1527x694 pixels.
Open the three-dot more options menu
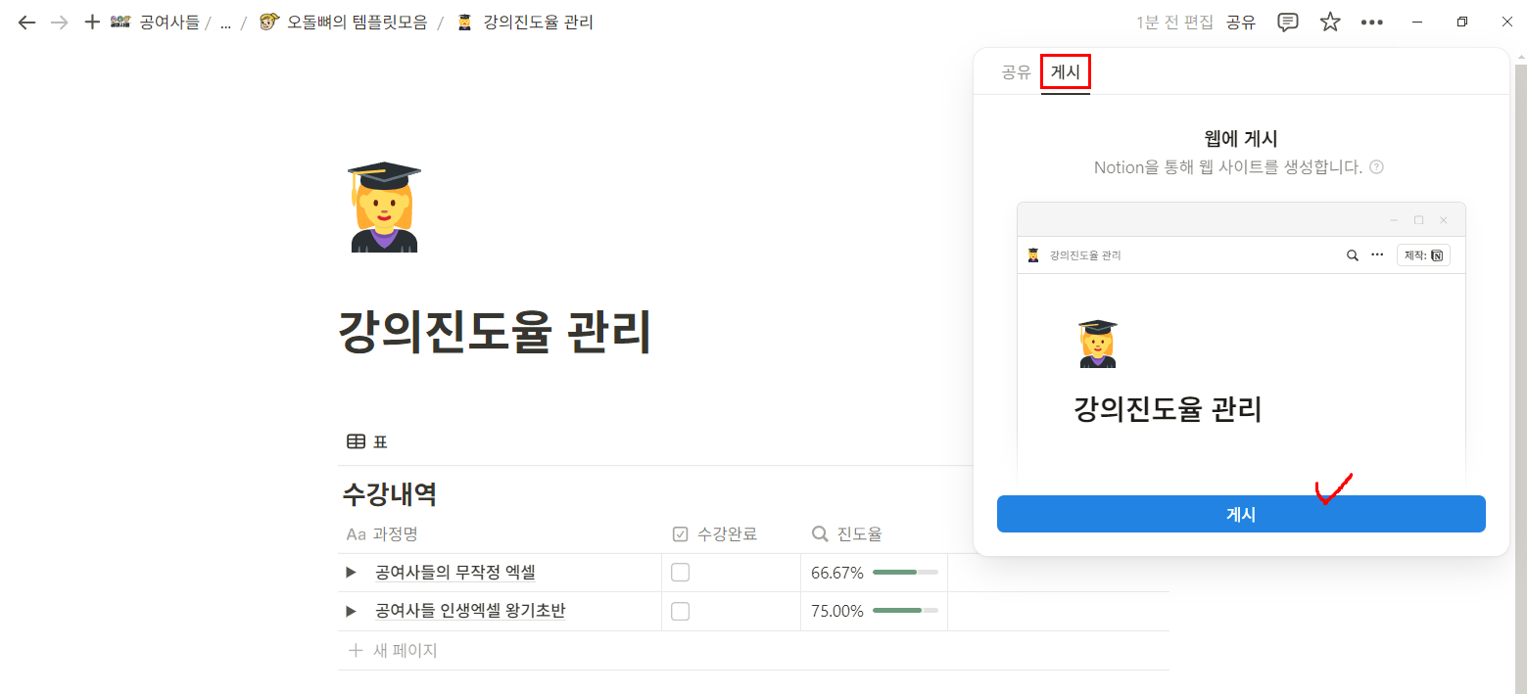(1371, 23)
